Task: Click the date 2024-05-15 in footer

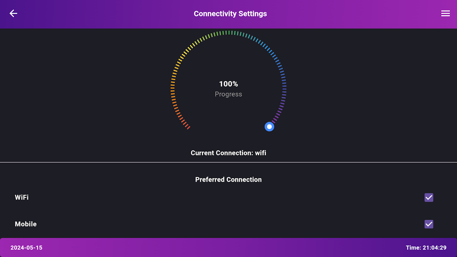Action: point(26,248)
